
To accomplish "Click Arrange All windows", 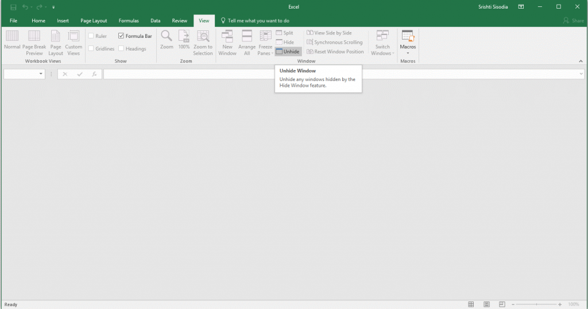I will coord(247,43).
